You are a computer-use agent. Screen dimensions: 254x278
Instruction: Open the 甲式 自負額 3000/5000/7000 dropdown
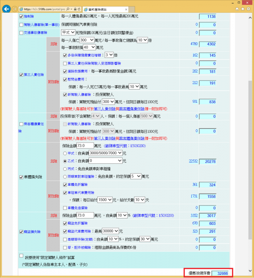coord(106,153)
